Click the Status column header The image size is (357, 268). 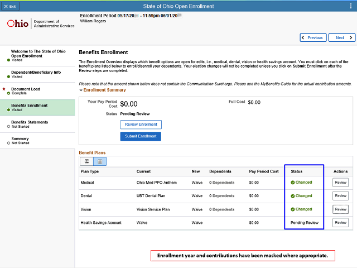pyautogui.click(x=296, y=171)
